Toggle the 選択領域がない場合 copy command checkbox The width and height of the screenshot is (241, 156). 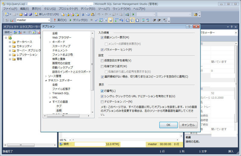(102, 77)
